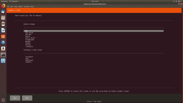
Task: Click Configure a New Cloud heading
Action: click(x=32, y=50)
